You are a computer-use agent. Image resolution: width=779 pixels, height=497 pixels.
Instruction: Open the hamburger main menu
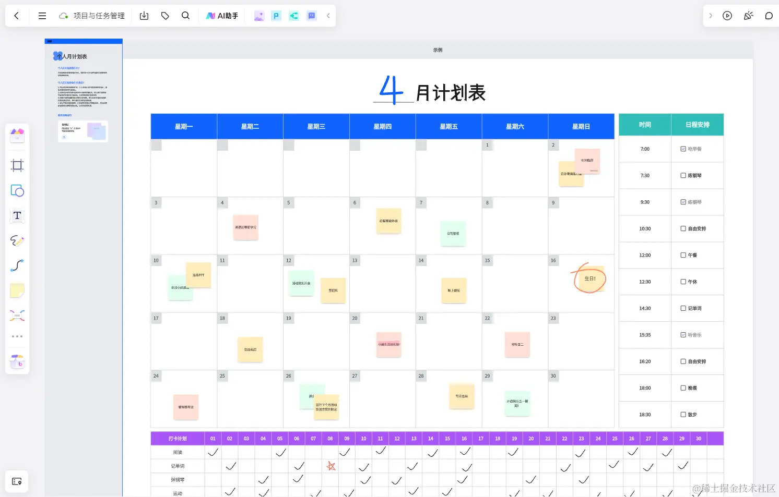(x=42, y=16)
